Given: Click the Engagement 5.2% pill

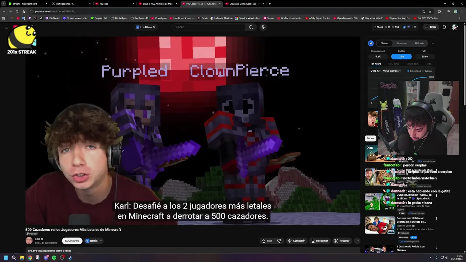Looking at the screenshot, I should click(378, 56).
